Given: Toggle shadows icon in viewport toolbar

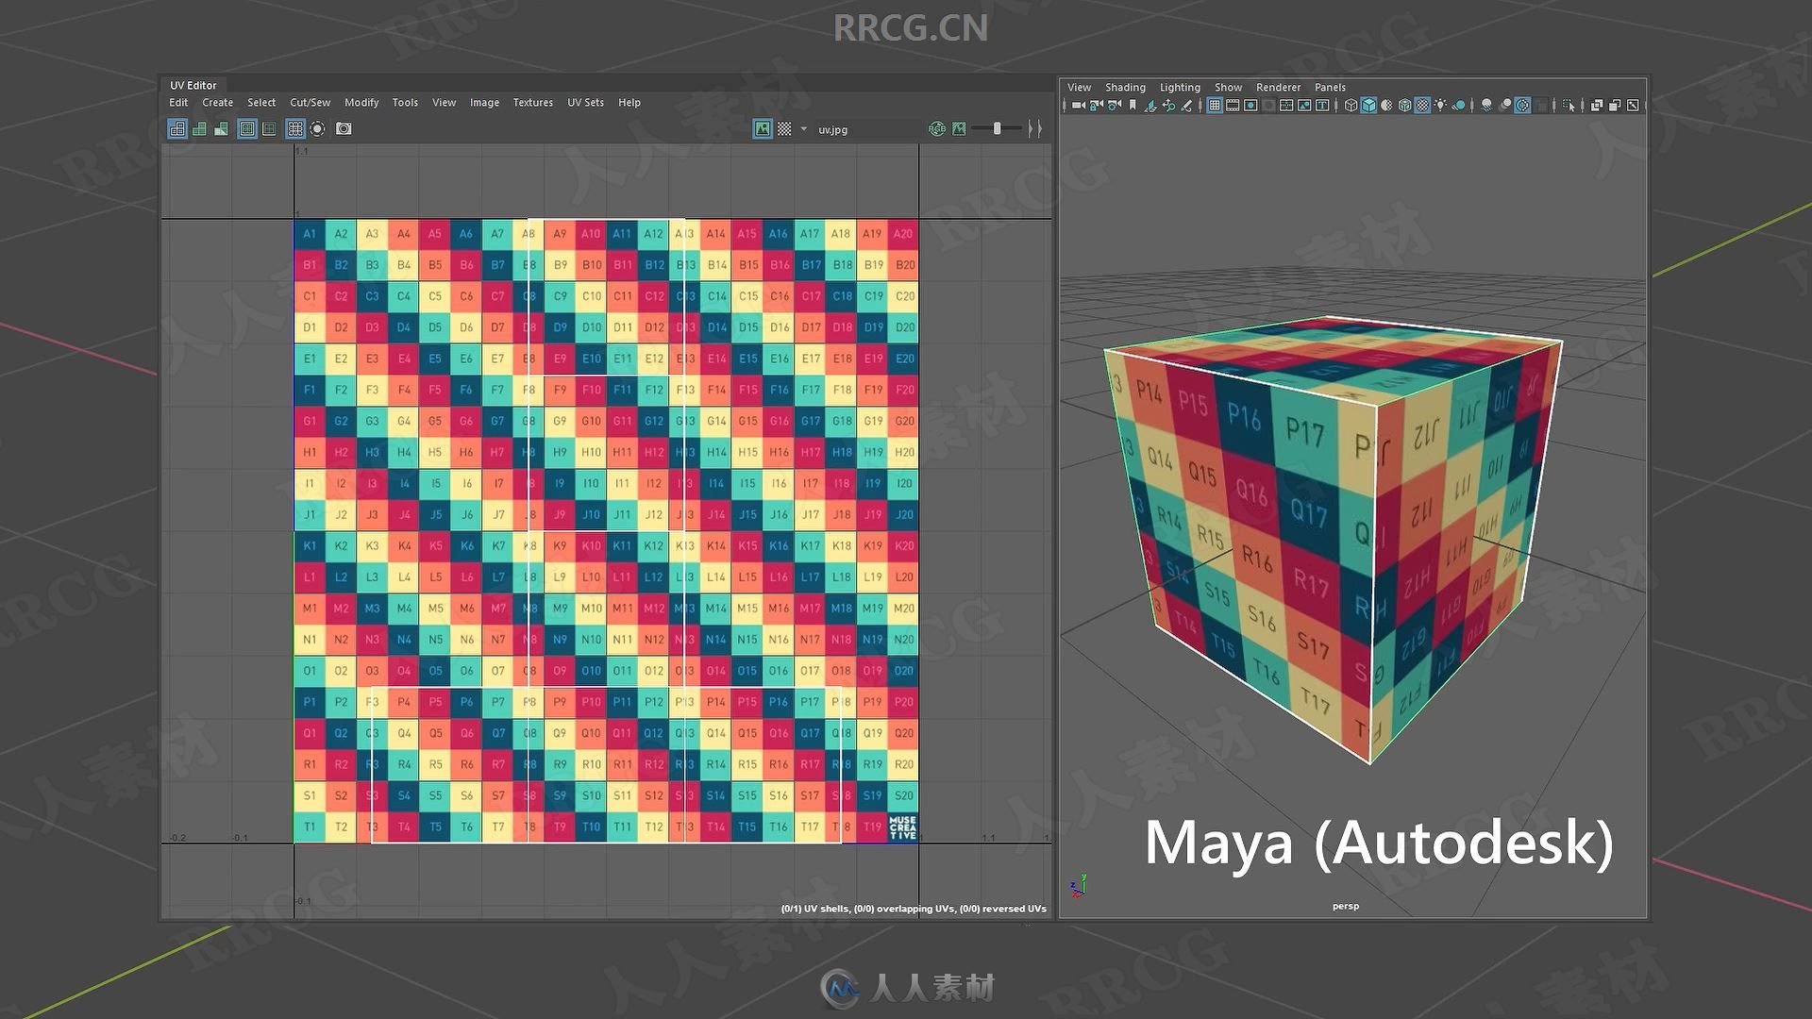Looking at the screenshot, I should (x=1458, y=106).
